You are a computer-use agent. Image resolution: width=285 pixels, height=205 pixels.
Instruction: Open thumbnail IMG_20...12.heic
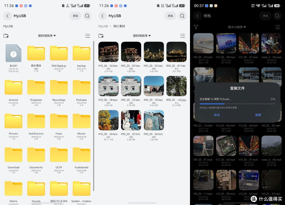(x=131, y=86)
